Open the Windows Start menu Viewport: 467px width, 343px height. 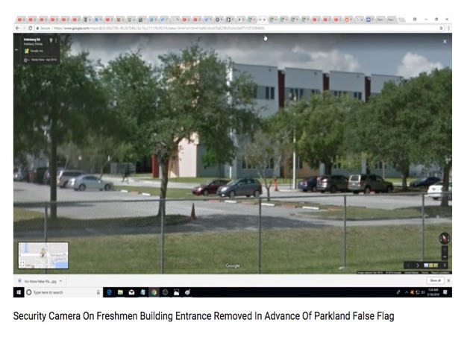click(x=19, y=292)
